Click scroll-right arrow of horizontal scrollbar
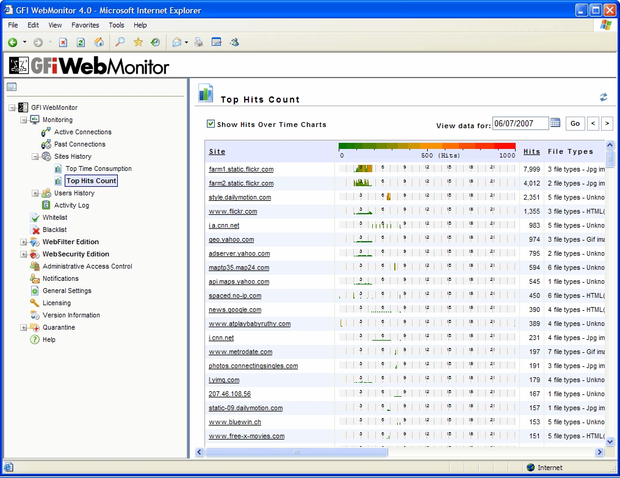Viewport: 620px width, 478px height. point(599,452)
